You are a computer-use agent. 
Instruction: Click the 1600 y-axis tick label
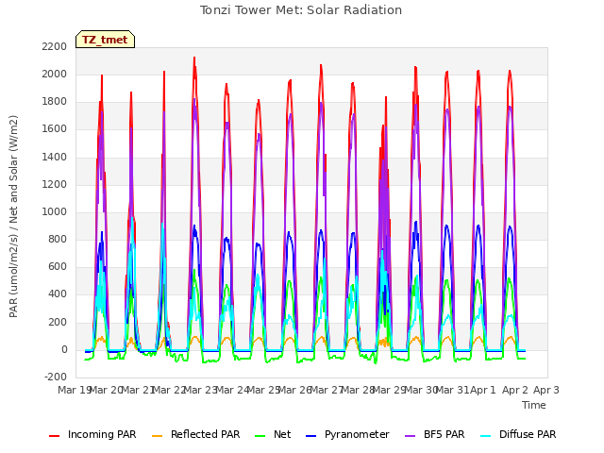coord(55,129)
